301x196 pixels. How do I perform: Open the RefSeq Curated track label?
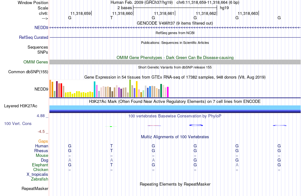coord(33,37)
